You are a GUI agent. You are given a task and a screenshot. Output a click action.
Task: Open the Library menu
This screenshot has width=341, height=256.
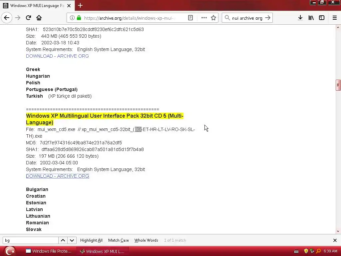coord(311,18)
